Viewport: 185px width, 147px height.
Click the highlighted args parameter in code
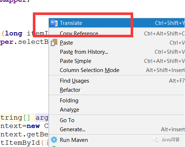(x=42, y=118)
